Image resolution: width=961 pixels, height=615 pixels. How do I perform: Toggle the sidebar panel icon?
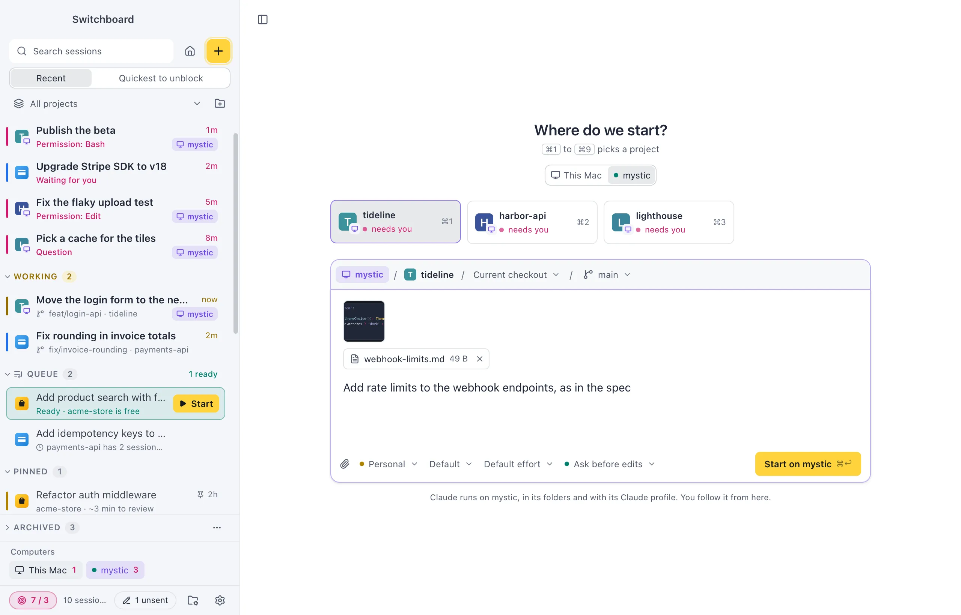coord(263,19)
